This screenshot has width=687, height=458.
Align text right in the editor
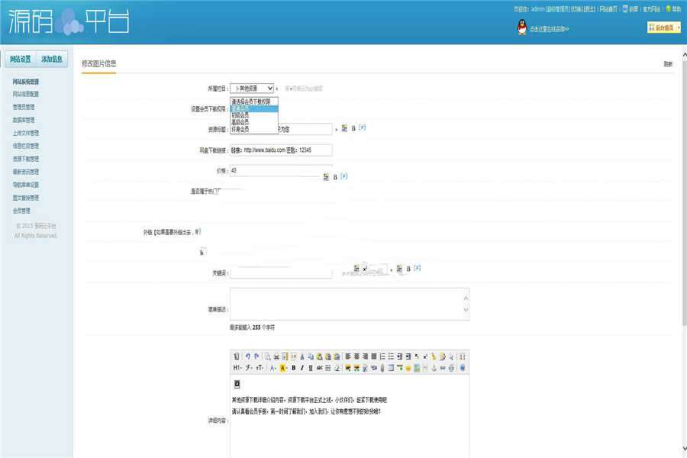point(365,356)
